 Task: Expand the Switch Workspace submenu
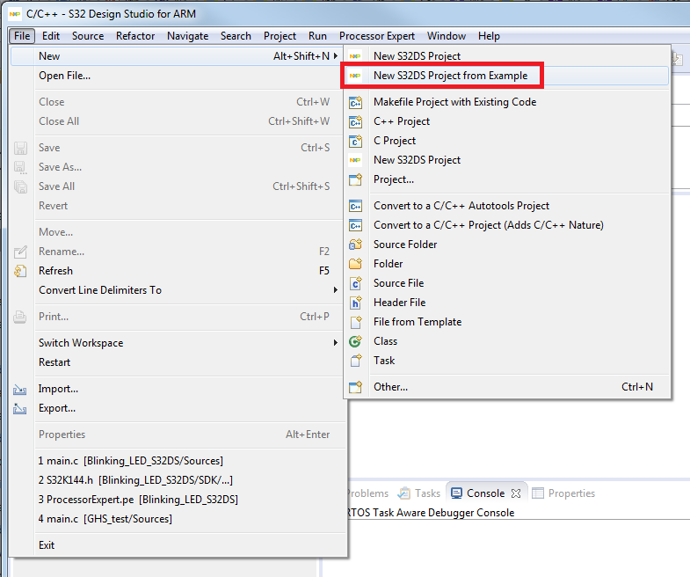pos(335,343)
